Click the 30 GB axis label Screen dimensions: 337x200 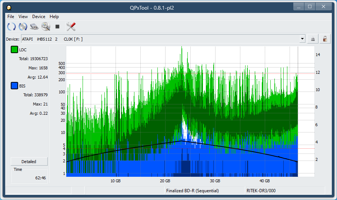click(x=215, y=181)
